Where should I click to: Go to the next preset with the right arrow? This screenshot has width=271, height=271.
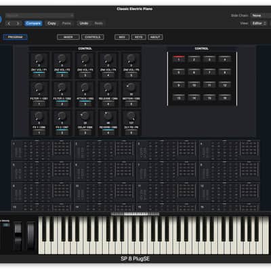(18, 23)
